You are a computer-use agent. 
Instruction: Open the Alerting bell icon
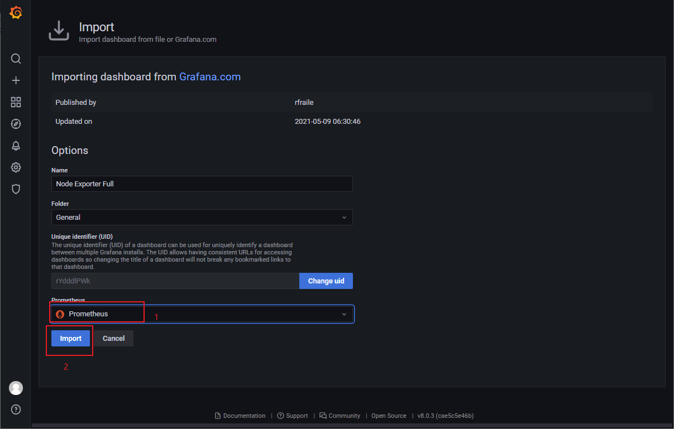[x=16, y=146]
